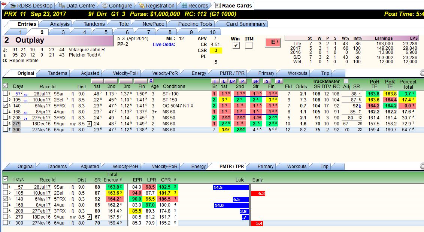Toggle the select-all checkbox in upper Days header
Image resolution: width=424 pixels, height=232 pixels.
click(5, 86)
